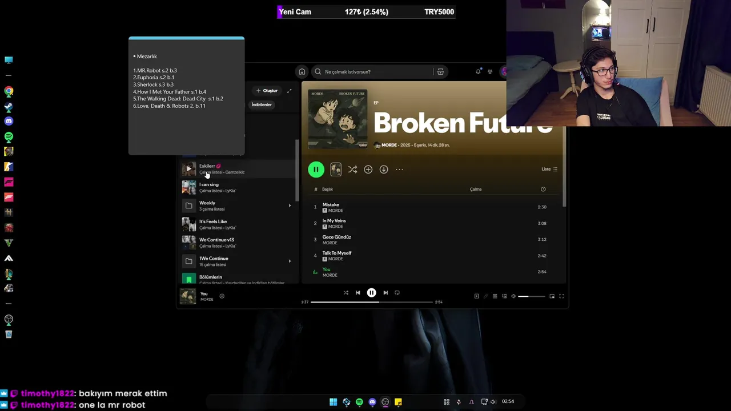731x411 pixels.
Task: Open Spotify notifications bell
Action: [x=478, y=71]
